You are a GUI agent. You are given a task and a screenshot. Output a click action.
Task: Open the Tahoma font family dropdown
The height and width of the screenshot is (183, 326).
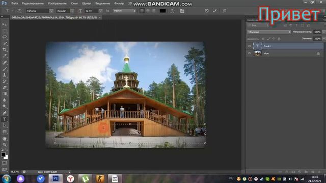(51, 11)
